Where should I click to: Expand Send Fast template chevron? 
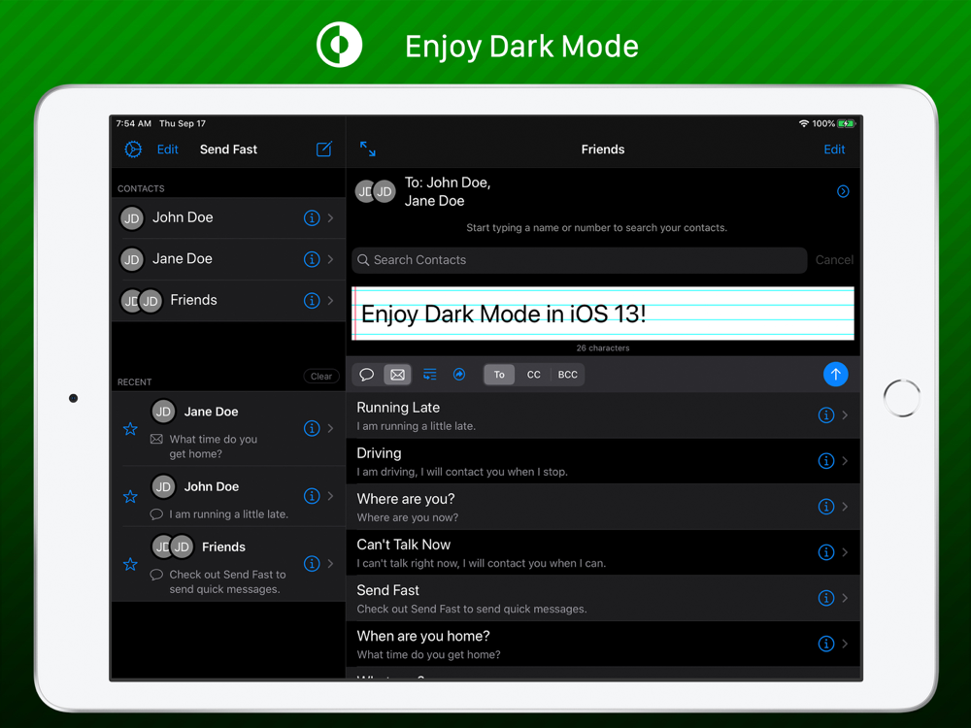(846, 598)
